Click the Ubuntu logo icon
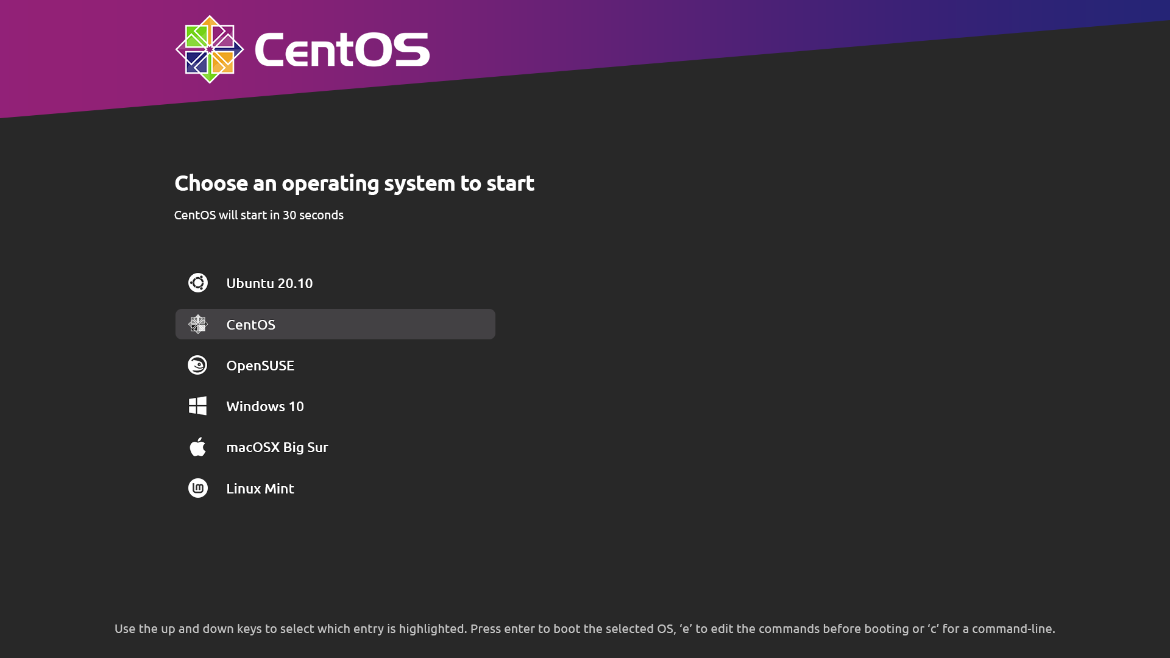Screen dimensions: 1170x658 coord(198,283)
